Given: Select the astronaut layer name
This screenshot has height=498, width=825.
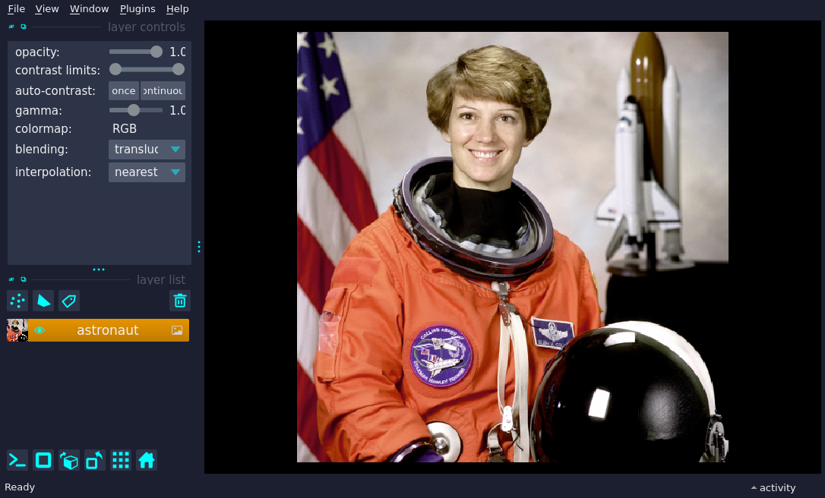Looking at the screenshot, I should 108,330.
